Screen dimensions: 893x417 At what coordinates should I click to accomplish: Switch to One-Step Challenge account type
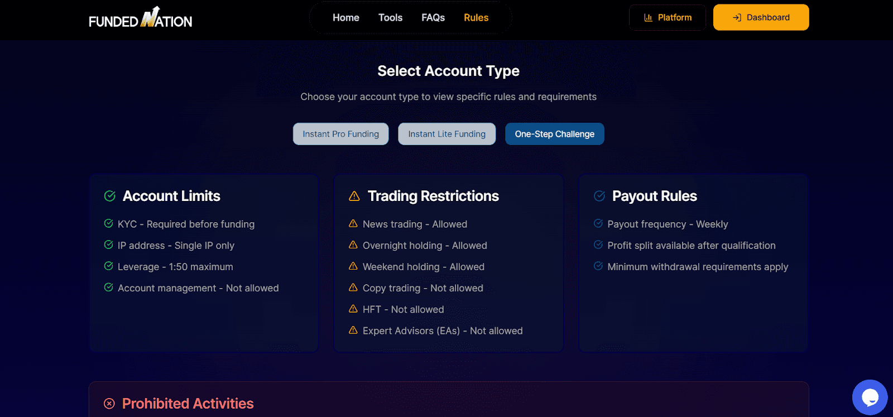pyautogui.click(x=554, y=134)
